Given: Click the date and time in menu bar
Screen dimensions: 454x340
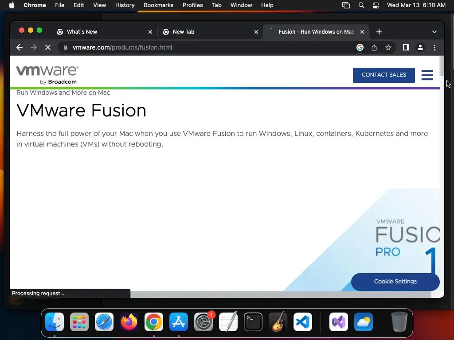Looking at the screenshot, I should (416, 5).
